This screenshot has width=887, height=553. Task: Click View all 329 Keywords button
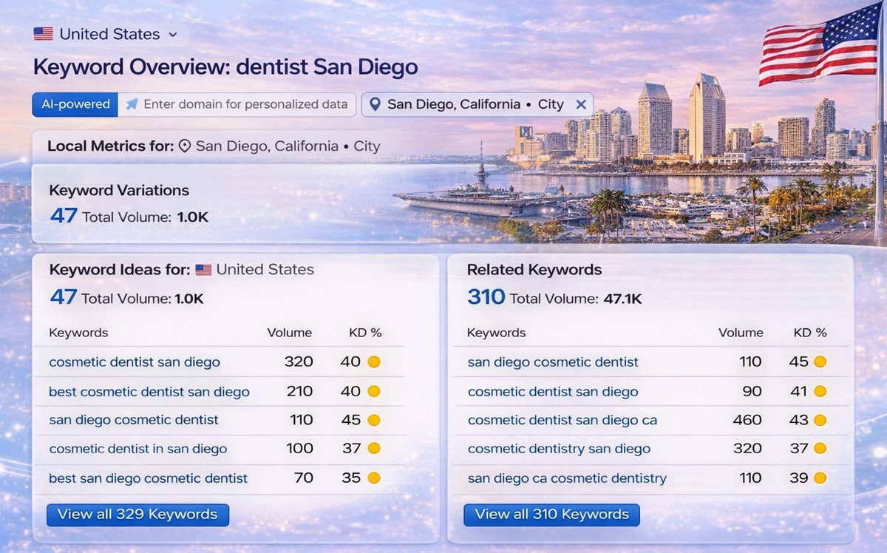(137, 515)
